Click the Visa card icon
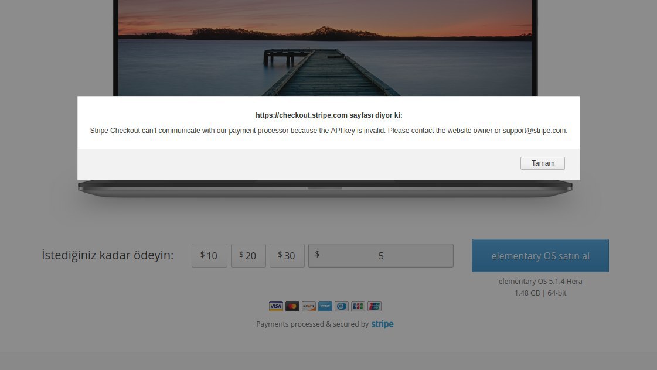This screenshot has height=370, width=657. [275, 306]
